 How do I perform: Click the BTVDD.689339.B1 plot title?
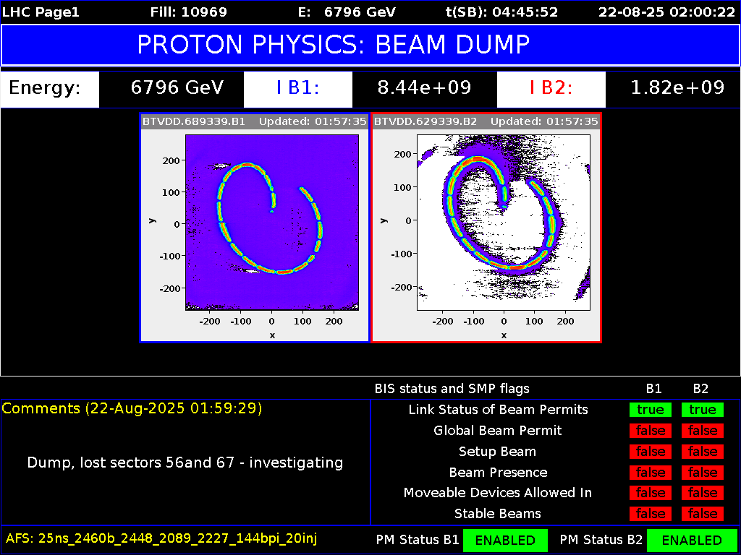194,121
